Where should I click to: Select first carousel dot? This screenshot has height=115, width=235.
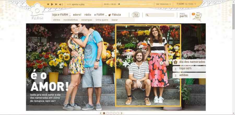104,113
